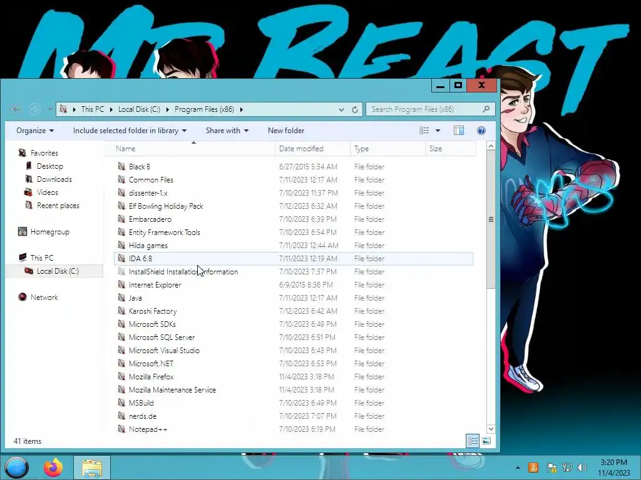Select Microsoft Visual Studio folder name

(165, 350)
